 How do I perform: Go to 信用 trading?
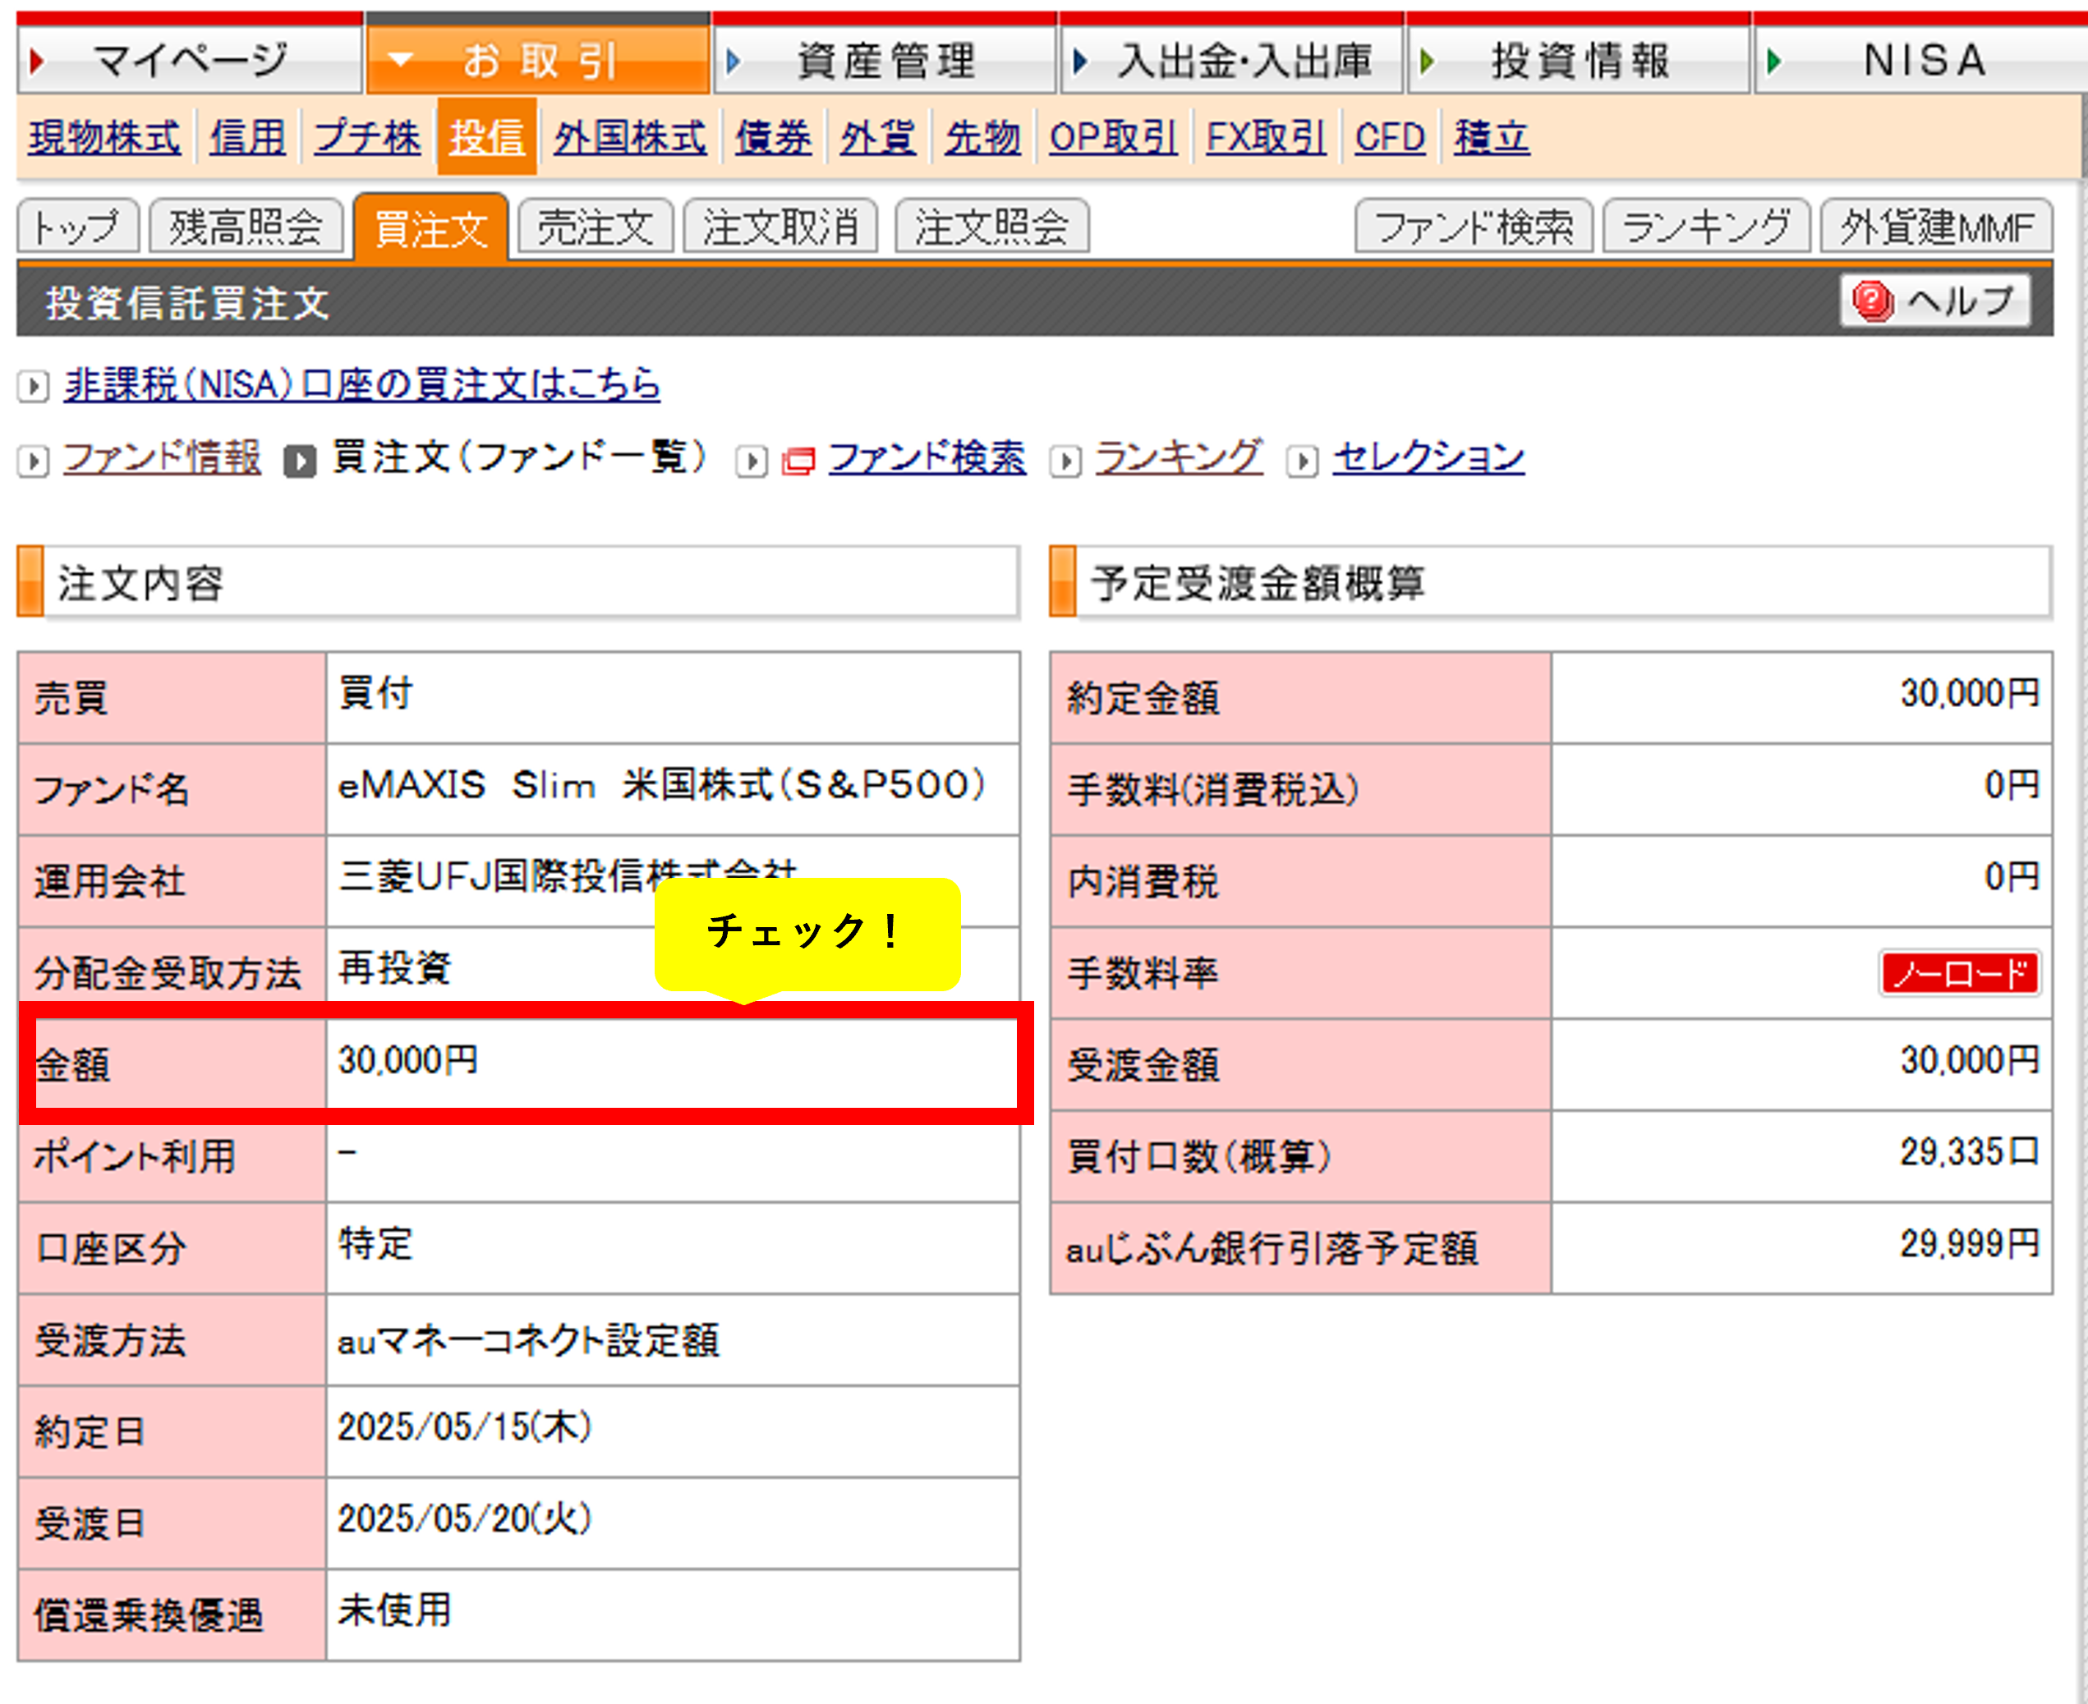[247, 137]
